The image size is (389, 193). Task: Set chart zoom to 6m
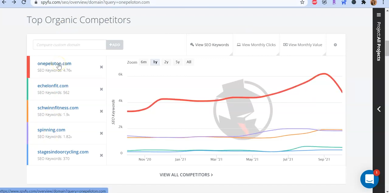(x=143, y=62)
